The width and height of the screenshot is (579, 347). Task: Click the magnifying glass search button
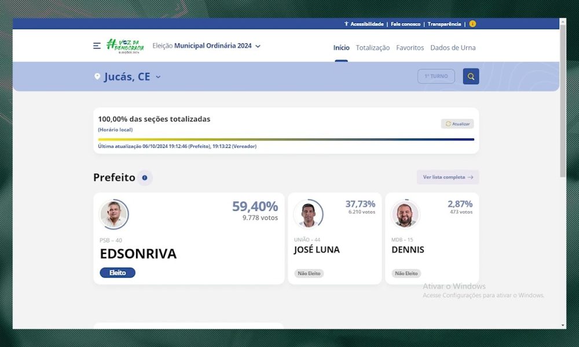[471, 76]
